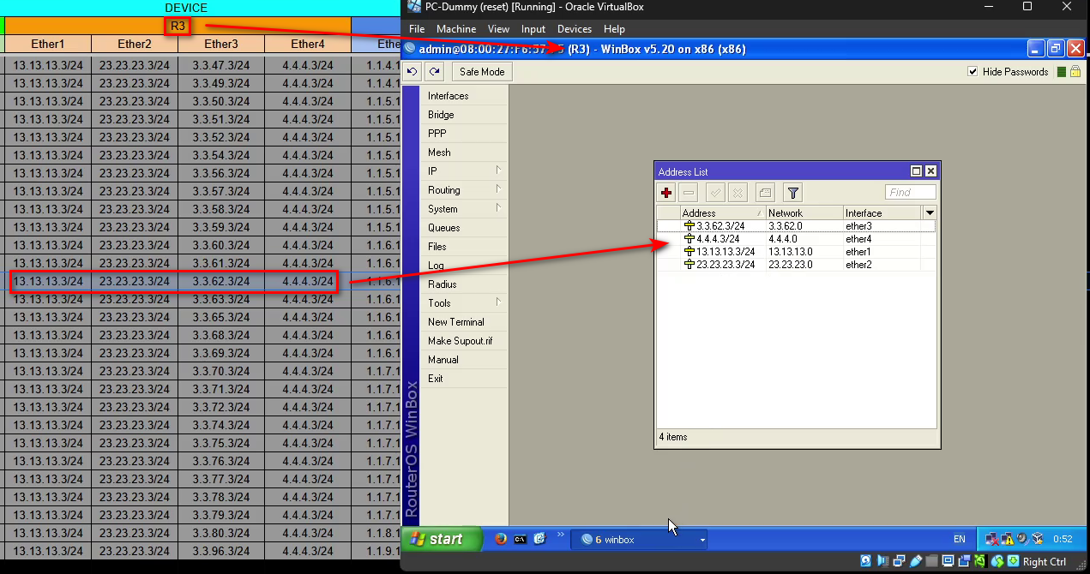The height and width of the screenshot is (574, 1090).
Task: Expand hidden quick launch items chevron
Action: click(x=561, y=535)
